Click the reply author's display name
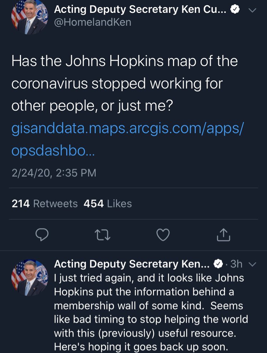This screenshot has height=353, width=267. coord(131,264)
